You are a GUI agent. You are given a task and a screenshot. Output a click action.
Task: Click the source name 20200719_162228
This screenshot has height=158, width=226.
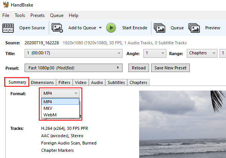(x=42, y=43)
